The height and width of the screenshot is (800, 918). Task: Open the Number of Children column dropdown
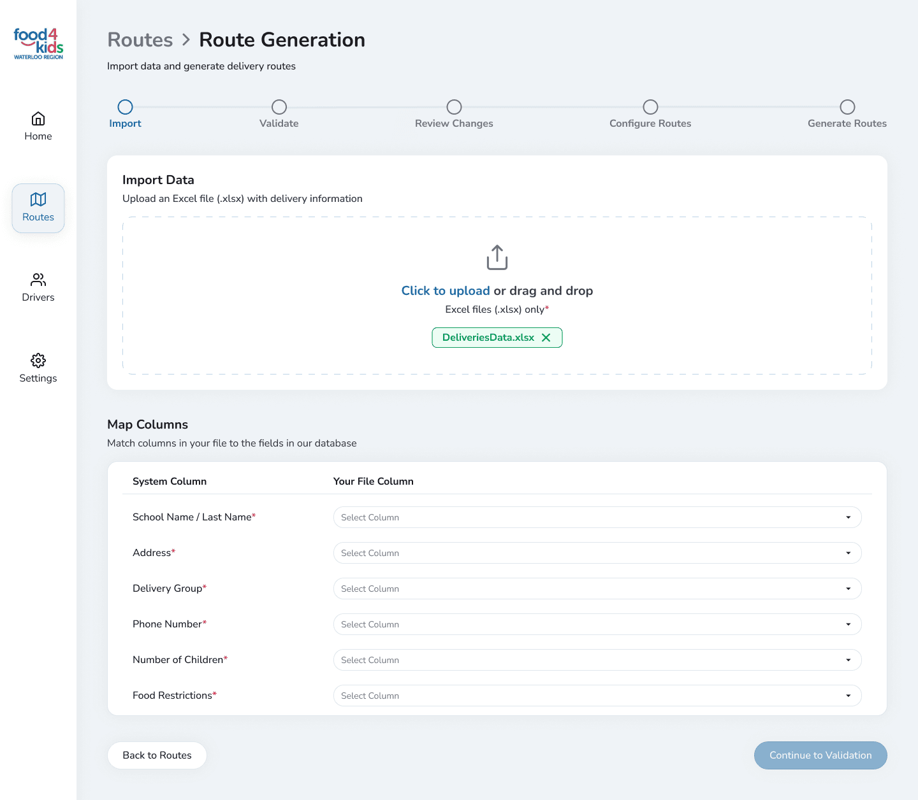[597, 660]
